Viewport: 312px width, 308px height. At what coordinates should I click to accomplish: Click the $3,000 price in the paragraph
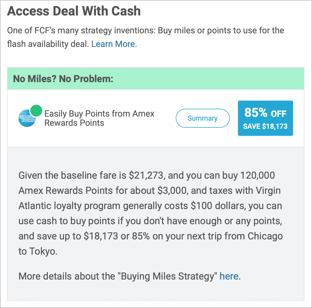tap(172, 191)
